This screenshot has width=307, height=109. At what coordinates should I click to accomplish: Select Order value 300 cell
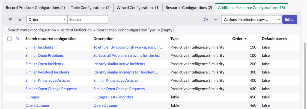coord(253,72)
